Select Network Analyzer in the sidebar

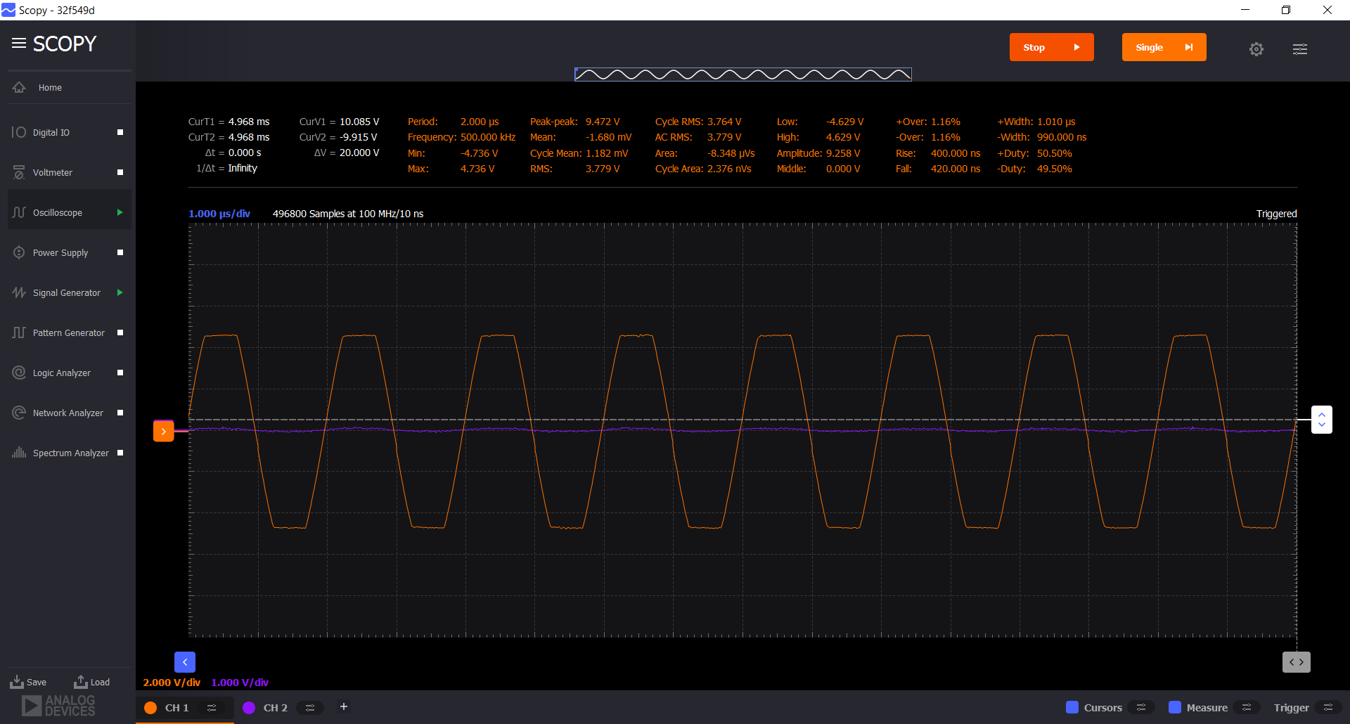pyautogui.click(x=70, y=413)
